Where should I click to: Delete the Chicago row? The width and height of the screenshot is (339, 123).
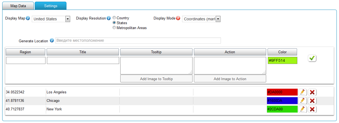click(312, 101)
